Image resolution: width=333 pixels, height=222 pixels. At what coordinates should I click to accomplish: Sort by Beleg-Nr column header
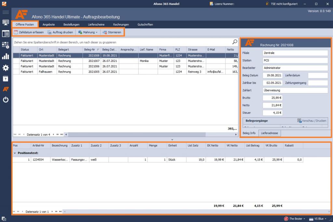[91, 50]
